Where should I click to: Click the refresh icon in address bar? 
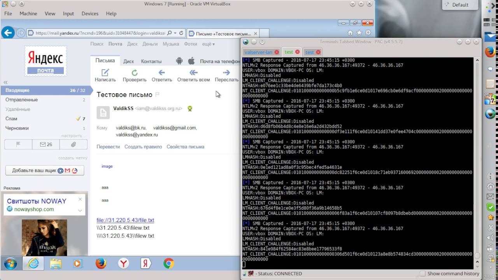pos(181,33)
